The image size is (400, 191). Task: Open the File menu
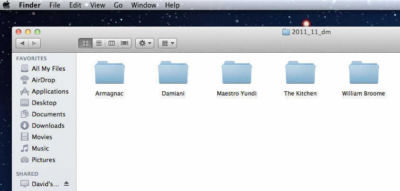point(55,5)
